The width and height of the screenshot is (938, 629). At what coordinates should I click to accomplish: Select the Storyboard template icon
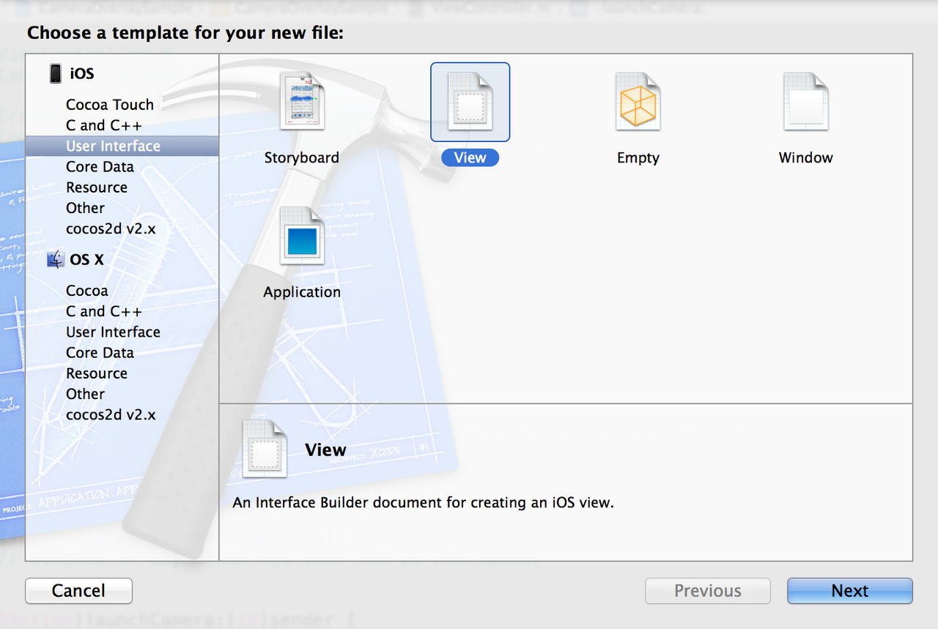pyautogui.click(x=302, y=103)
